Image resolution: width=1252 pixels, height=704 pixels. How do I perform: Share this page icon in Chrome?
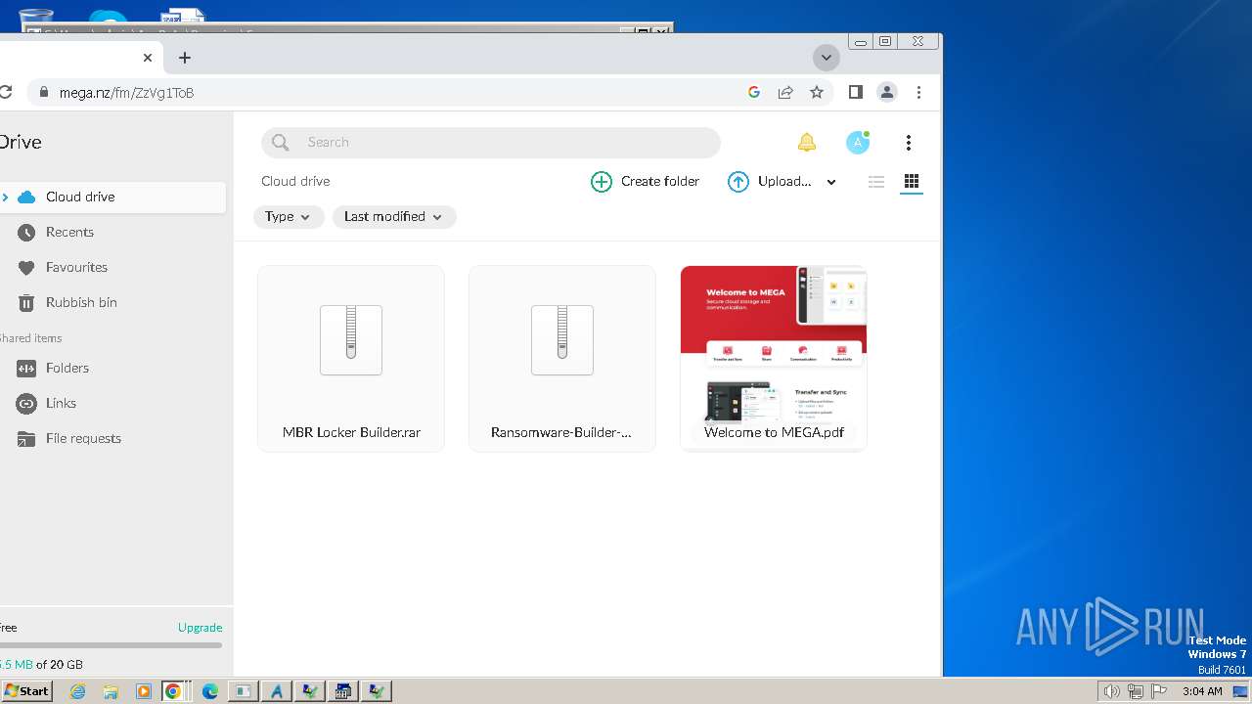click(785, 92)
